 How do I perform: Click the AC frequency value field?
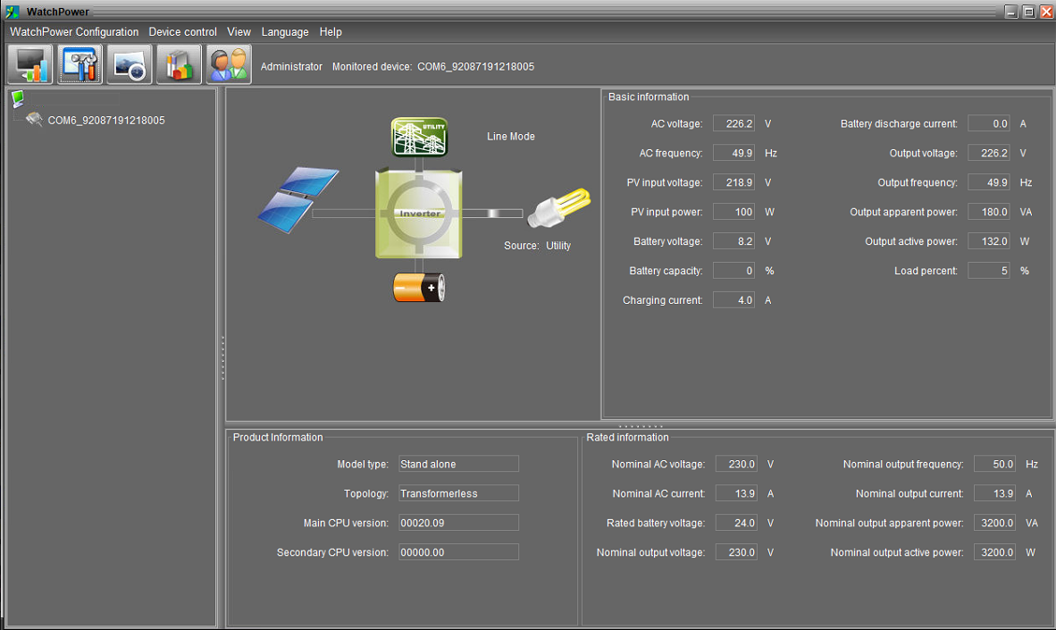pyautogui.click(x=733, y=153)
